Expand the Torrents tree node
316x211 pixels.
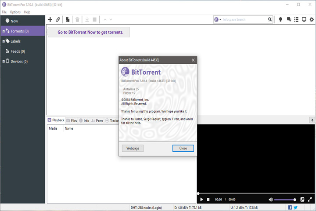coord(4,31)
